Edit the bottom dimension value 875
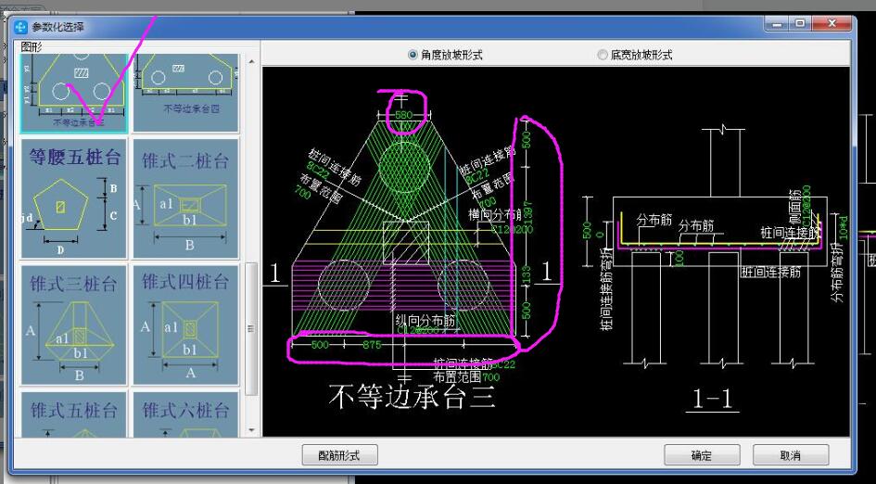Screen dimensions: 876x484 [372, 345]
